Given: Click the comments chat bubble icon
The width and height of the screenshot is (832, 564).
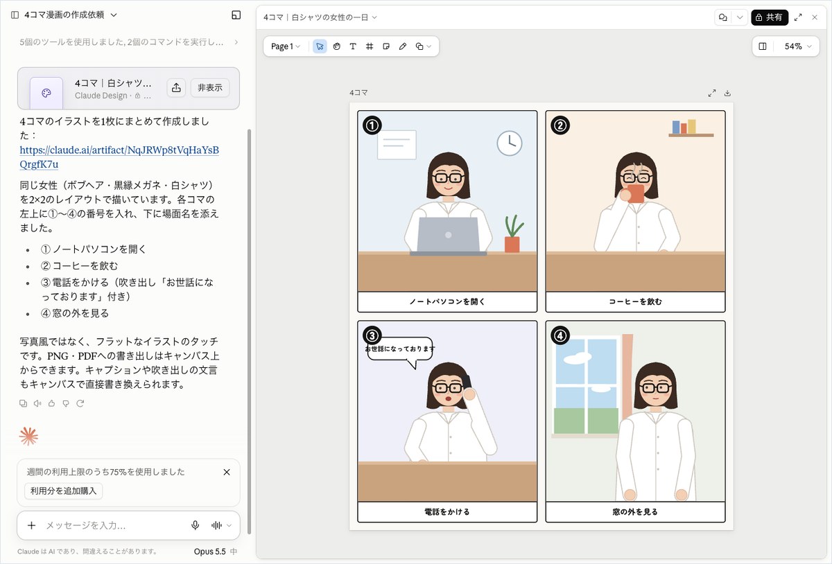Looking at the screenshot, I should point(723,17).
